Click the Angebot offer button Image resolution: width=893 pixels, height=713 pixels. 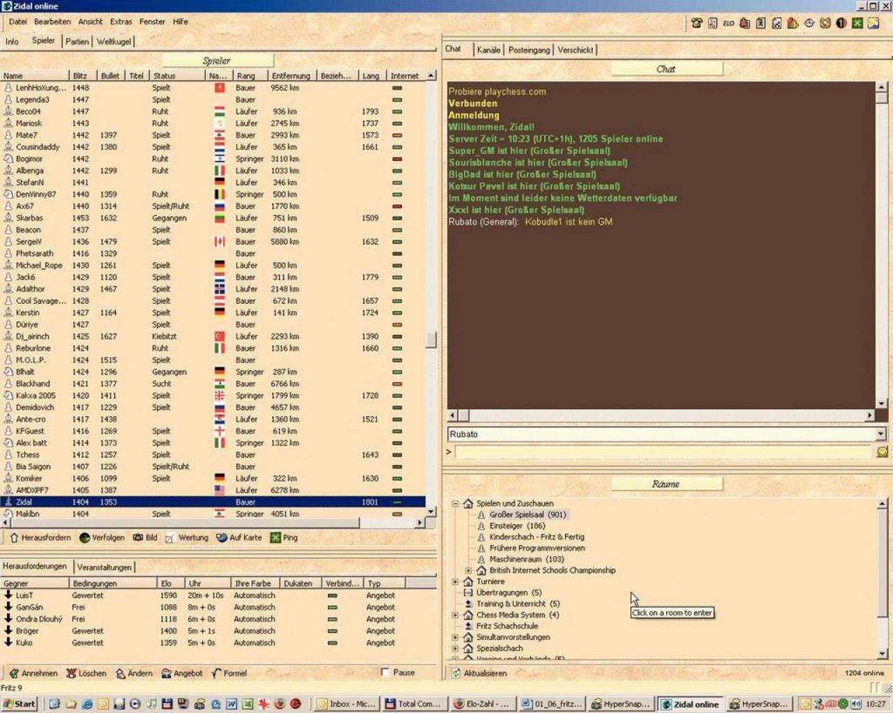click(x=182, y=673)
